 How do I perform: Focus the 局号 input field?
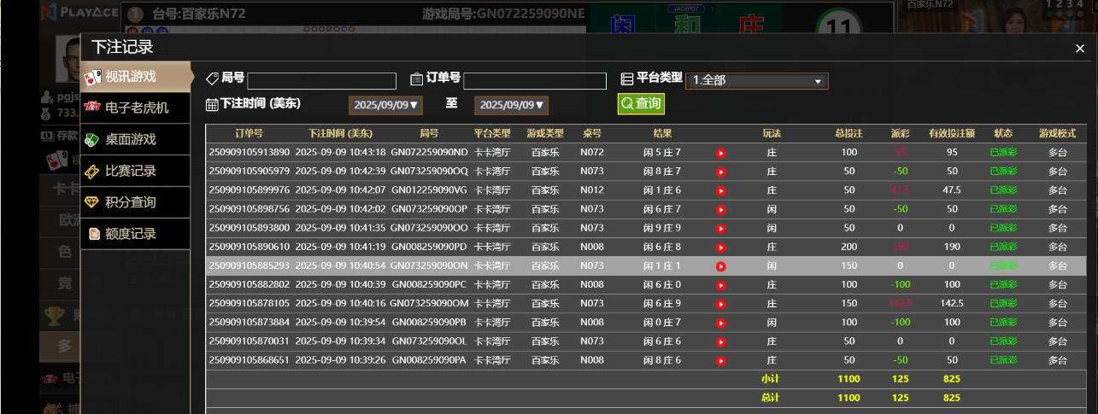[321, 81]
